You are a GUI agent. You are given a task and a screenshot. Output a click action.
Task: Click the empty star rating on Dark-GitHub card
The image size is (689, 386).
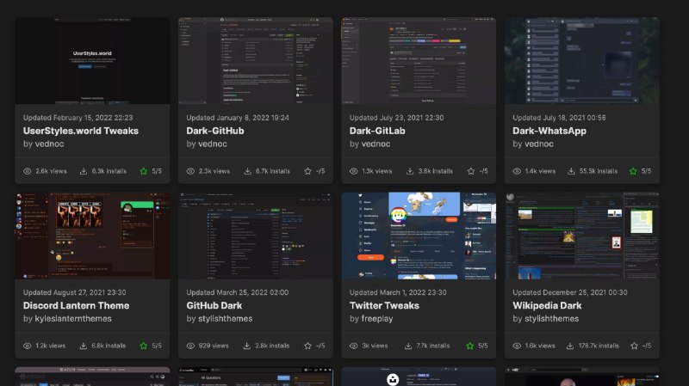pyautogui.click(x=307, y=171)
